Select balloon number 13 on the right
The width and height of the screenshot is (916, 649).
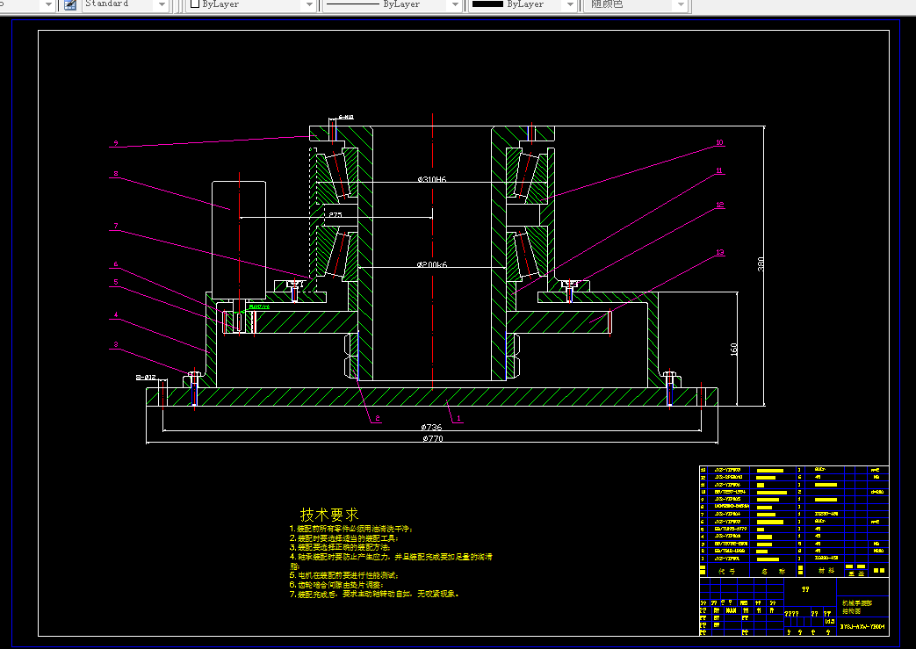coord(720,253)
